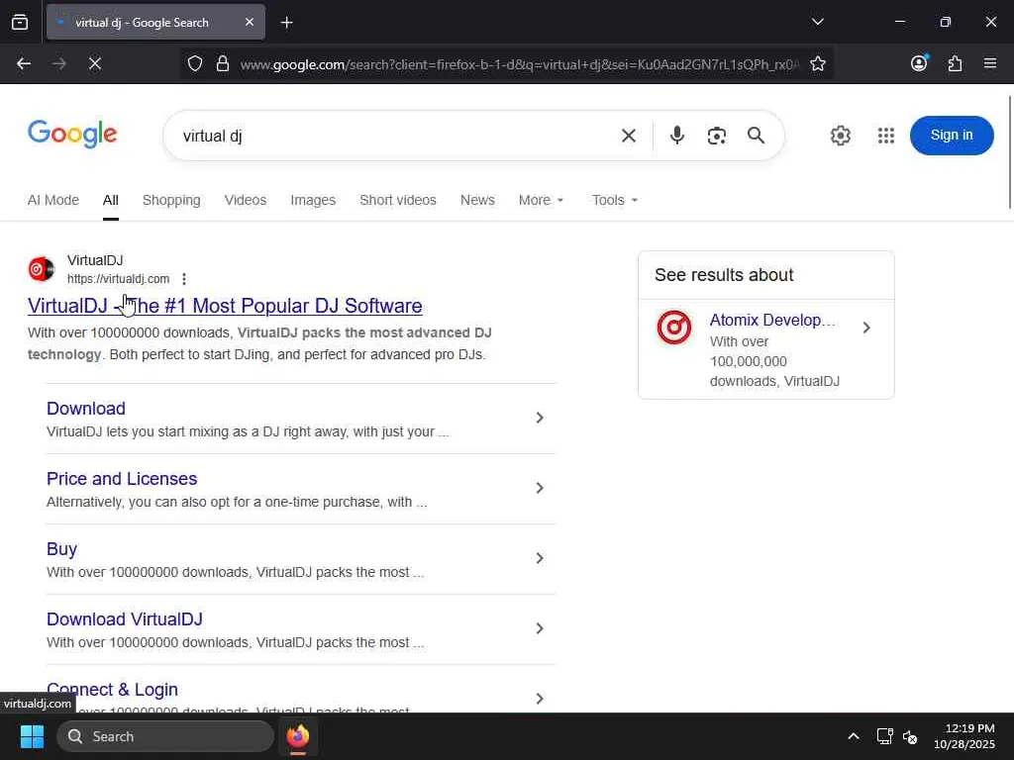The width and height of the screenshot is (1014, 760).
Task: Expand the More filters dropdown
Action: [542, 200]
